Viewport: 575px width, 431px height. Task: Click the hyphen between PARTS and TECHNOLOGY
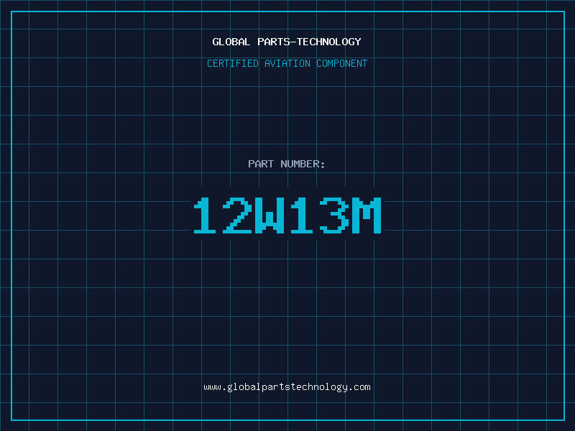pyautogui.click(x=294, y=42)
